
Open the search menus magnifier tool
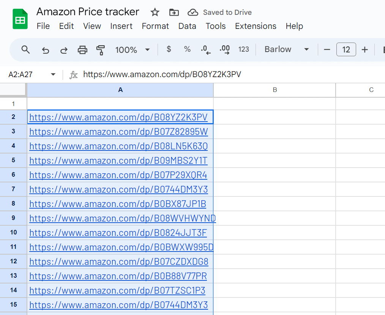[x=25, y=50]
